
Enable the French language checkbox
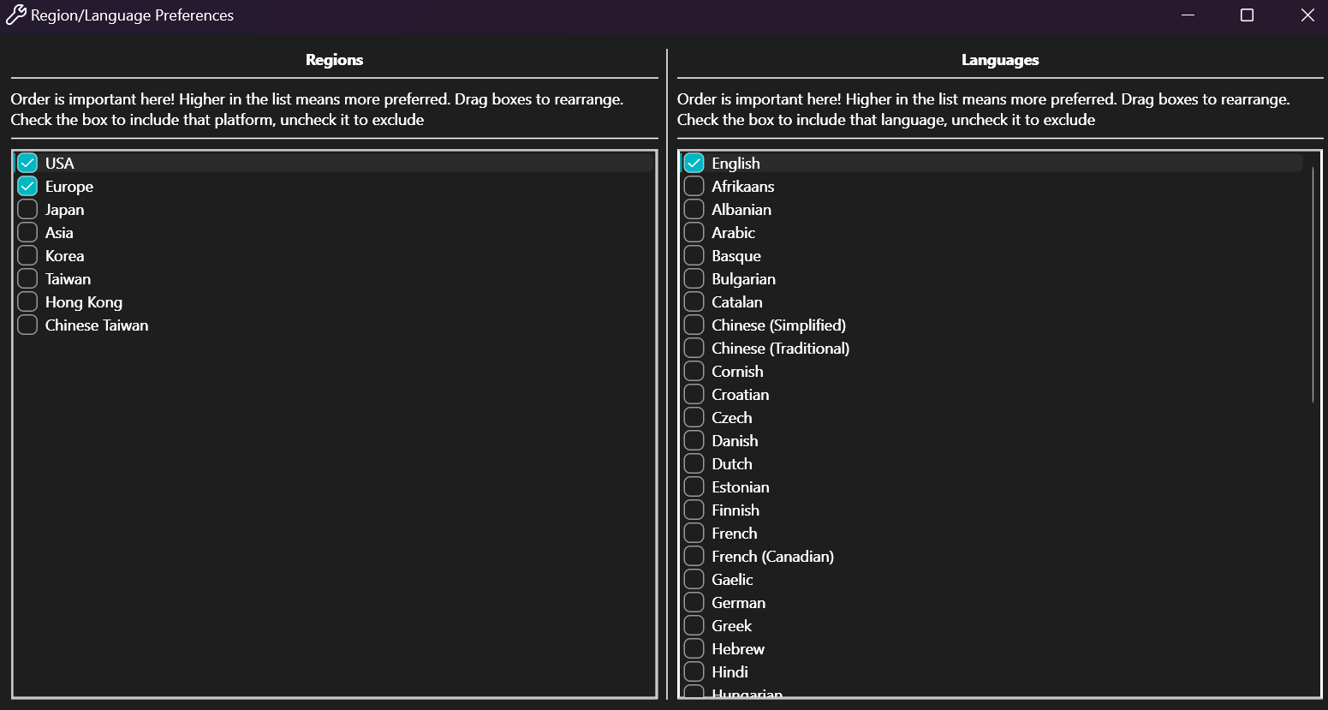(x=694, y=533)
